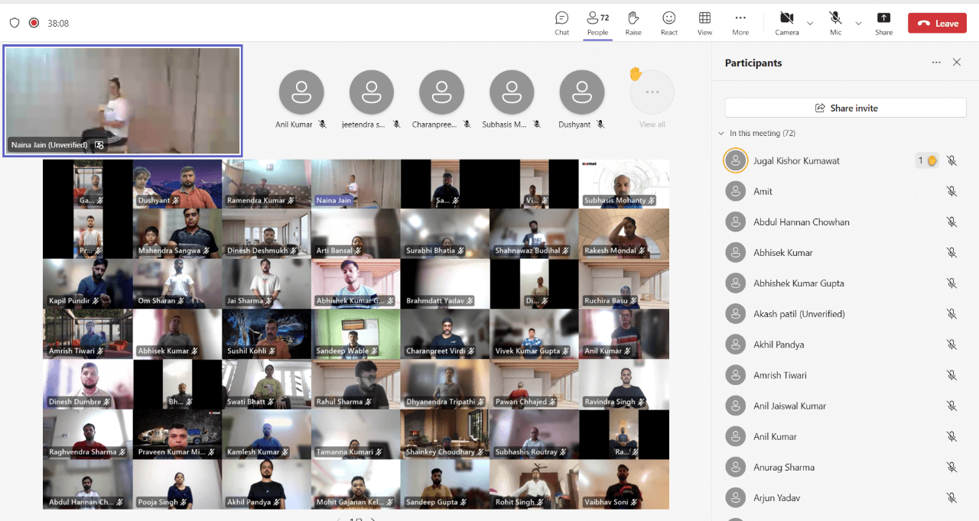Open Participants panel more options (ellipsis)
The height and width of the screenshot is (521, 979).
coord(936,63)
